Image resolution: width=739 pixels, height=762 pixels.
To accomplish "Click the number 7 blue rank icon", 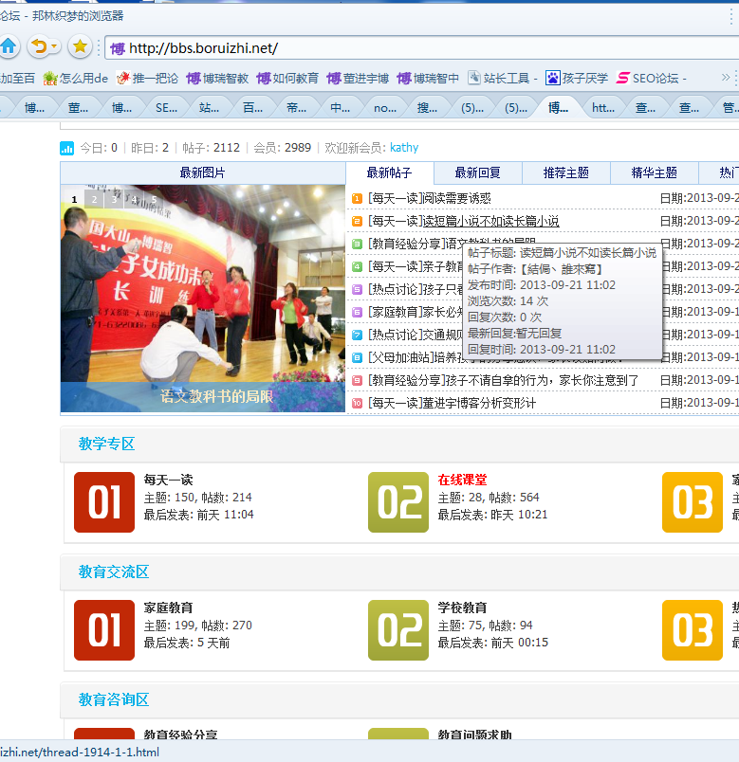I will pos(357,335).
